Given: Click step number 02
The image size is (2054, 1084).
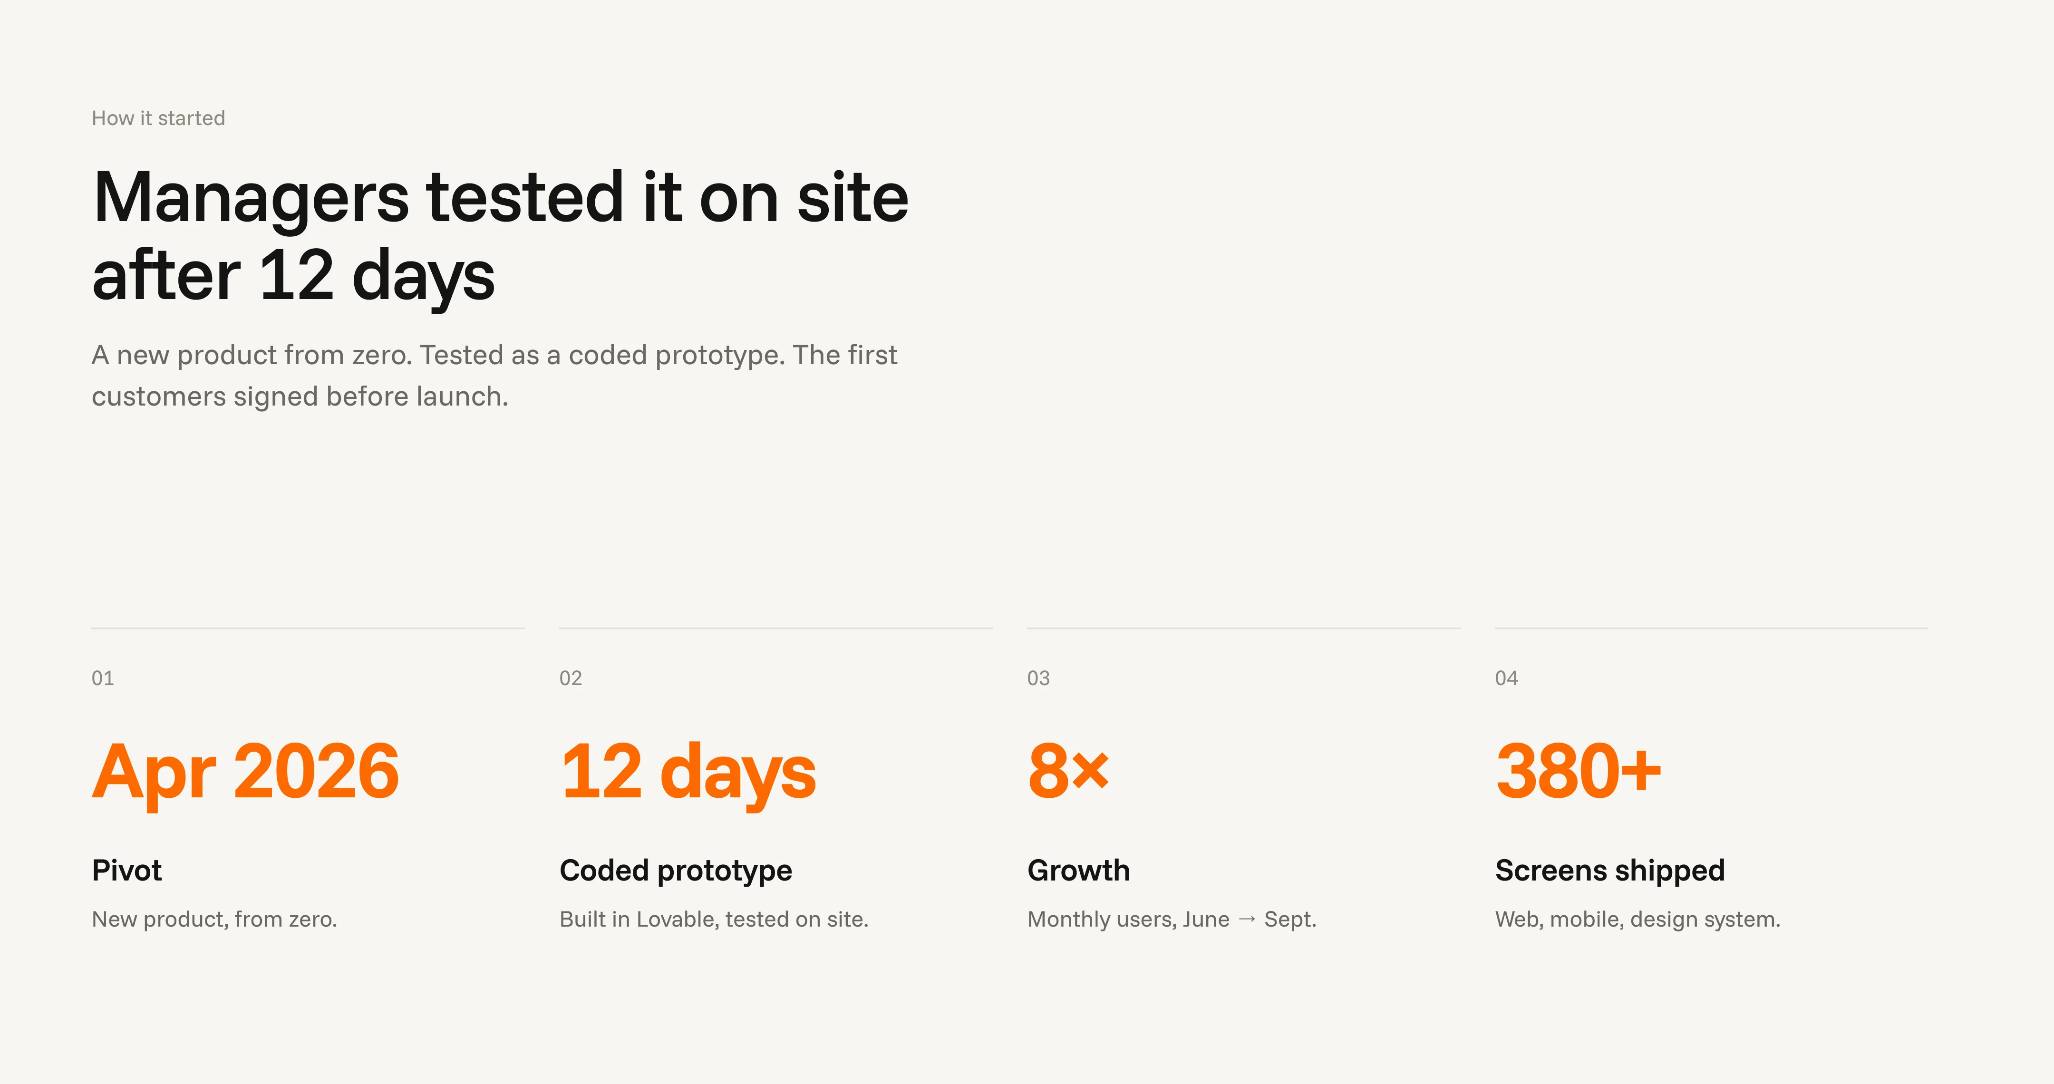Looking at the screenshot, I should point(571,678).
